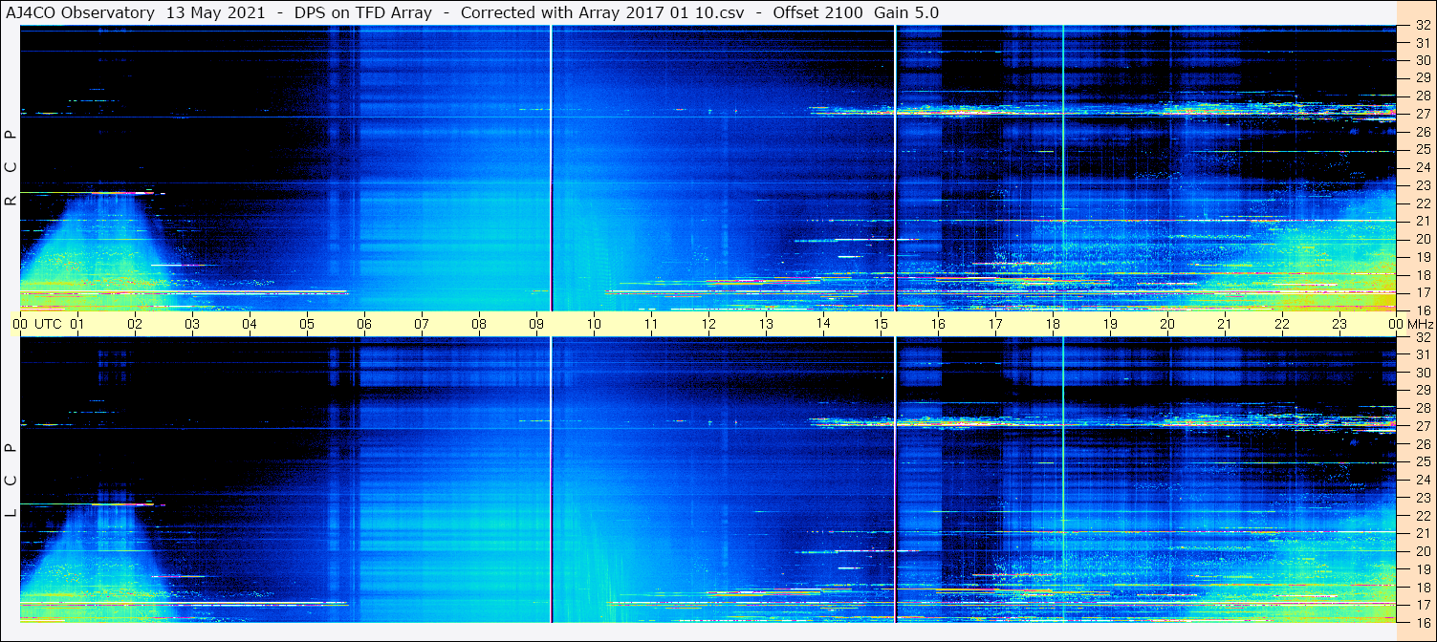Click the 27 MHz label on LCP axis
This screenshot has width=1437, height=642.
tap(1422, 426)
